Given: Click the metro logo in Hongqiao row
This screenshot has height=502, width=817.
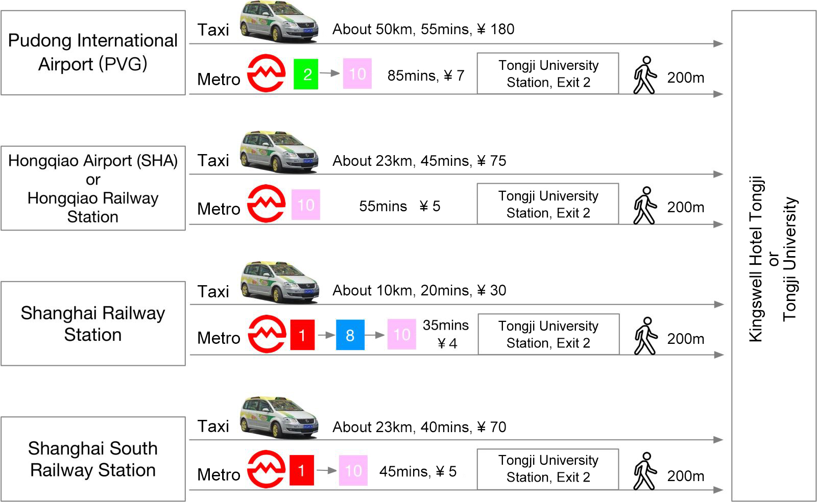Looking at the screenshot, I should (x=266, y=204).
